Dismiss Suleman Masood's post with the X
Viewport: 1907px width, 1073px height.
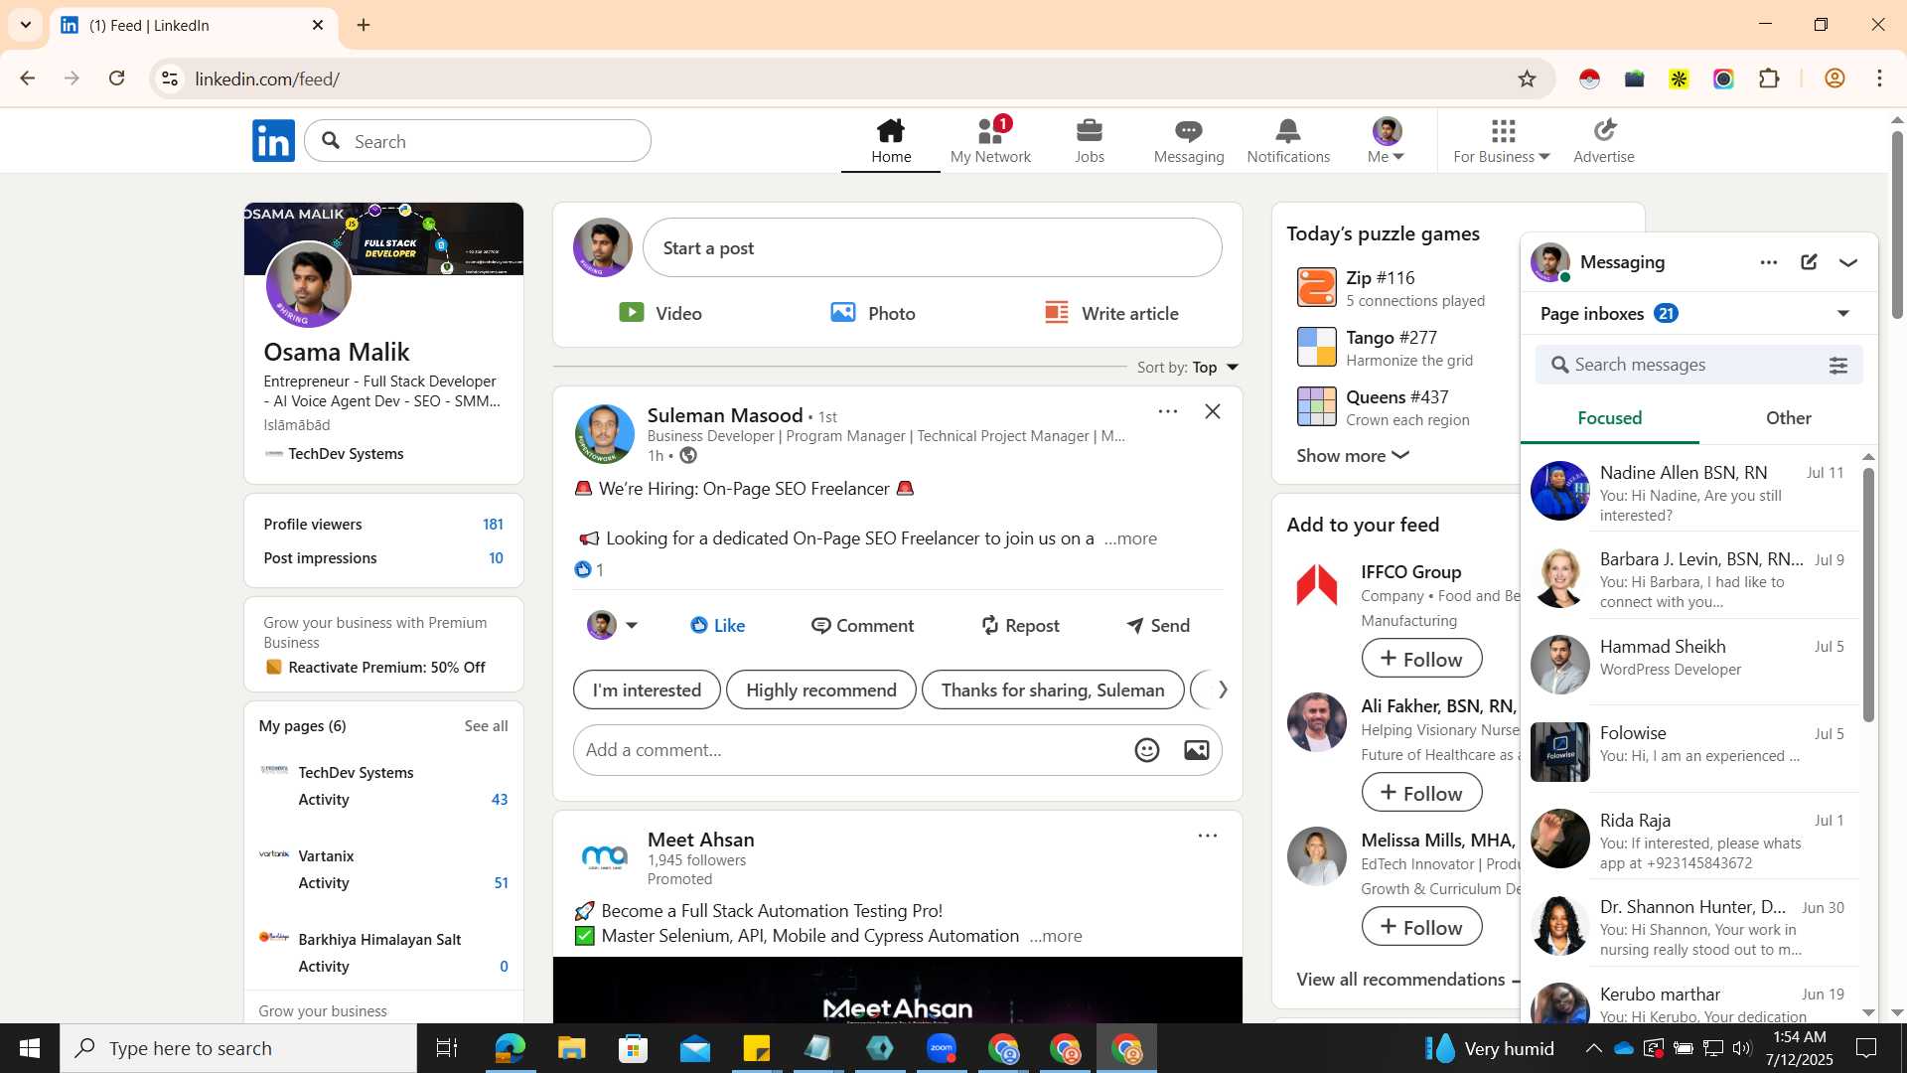pos(1213,411)
